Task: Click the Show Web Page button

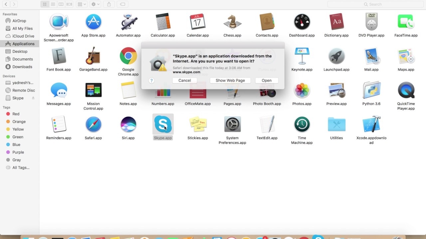Action: tap(230, 80)
